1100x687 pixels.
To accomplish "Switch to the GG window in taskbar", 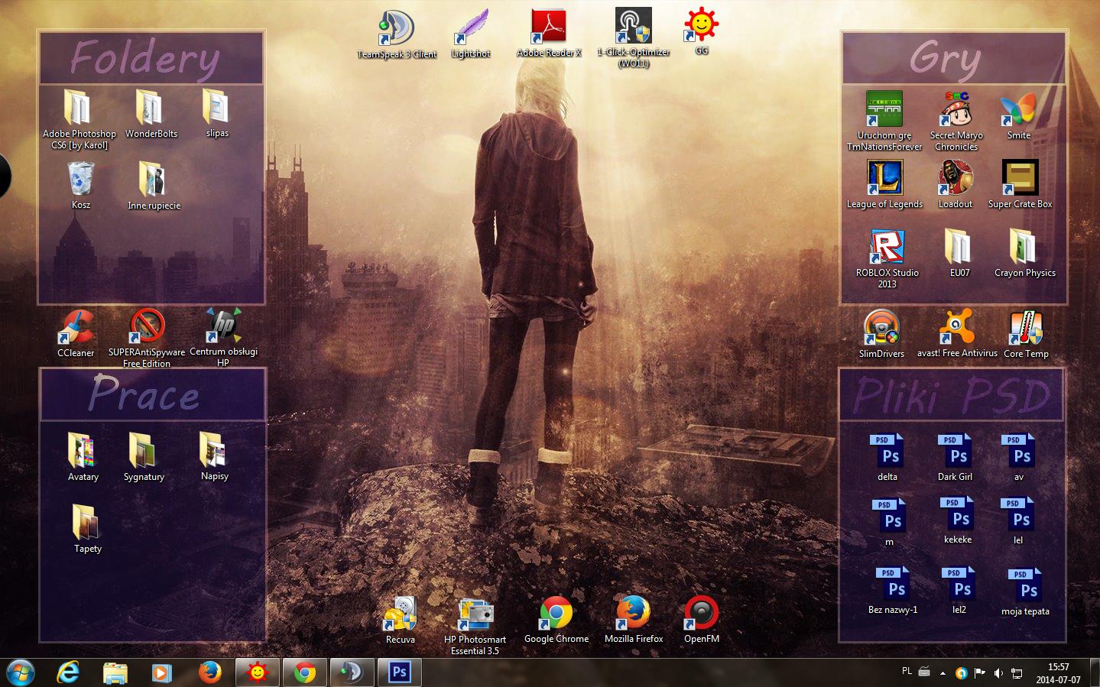I will click(x=258, y=672).
